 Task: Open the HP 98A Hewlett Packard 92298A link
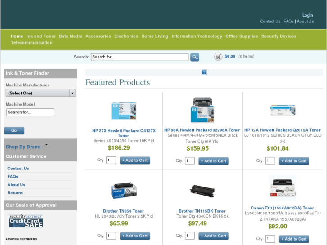[x=202, y=130]
